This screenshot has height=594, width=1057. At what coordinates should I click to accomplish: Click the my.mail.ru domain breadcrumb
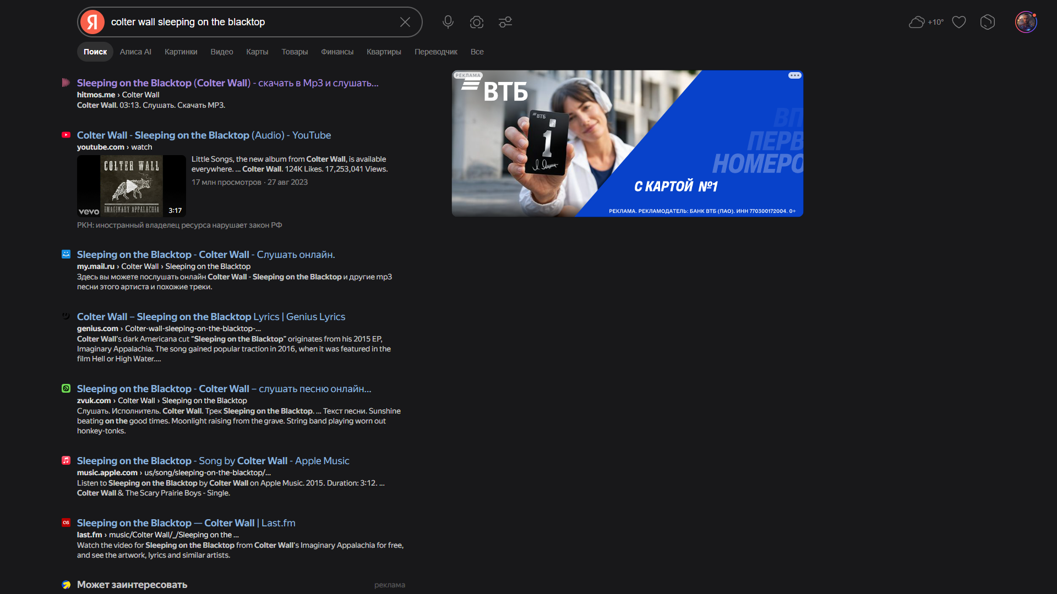coord(96,266)
